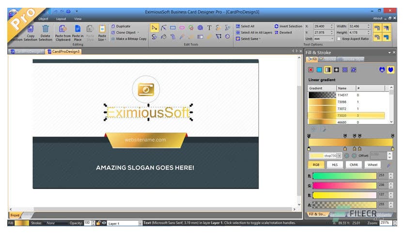Click the Deselect command
The height and width of the screenshot is (234, 405).
[x=283, y=32]
